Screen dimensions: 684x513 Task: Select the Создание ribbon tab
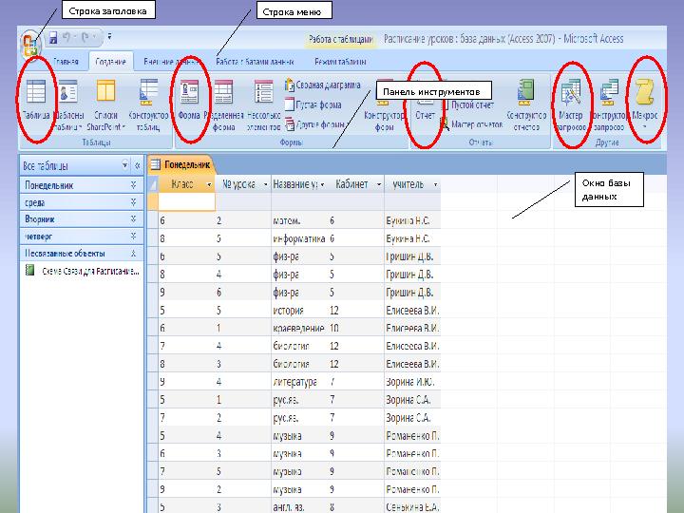point(110,62)
